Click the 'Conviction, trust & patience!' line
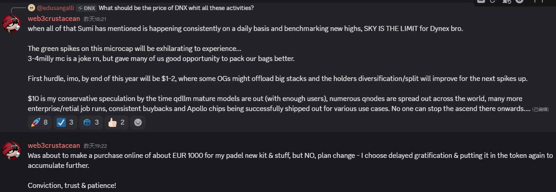 (x=72, y=186)
